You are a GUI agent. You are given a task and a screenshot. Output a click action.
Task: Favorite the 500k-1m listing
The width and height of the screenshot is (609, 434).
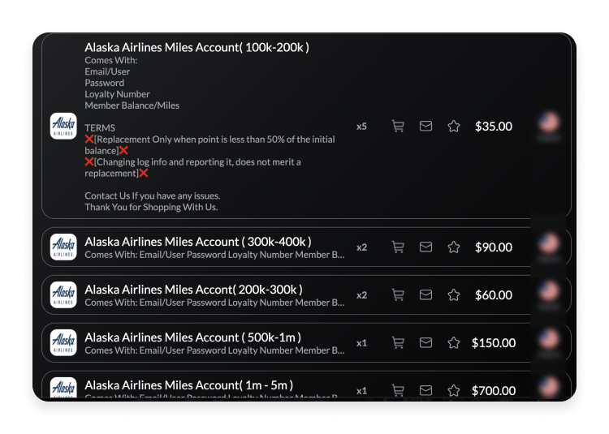[454, 343]
